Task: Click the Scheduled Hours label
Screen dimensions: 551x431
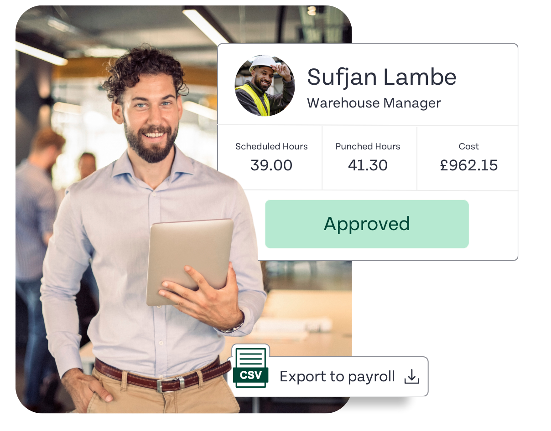Action: pos(271,146)
